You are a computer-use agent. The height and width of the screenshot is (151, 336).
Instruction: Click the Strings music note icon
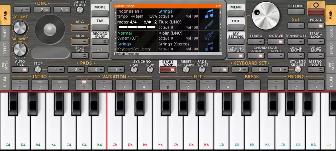tap(209, 14)
